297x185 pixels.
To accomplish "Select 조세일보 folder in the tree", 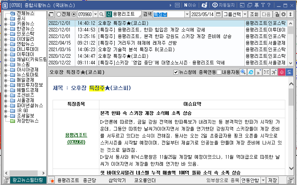I will click(x=26, y=116).
